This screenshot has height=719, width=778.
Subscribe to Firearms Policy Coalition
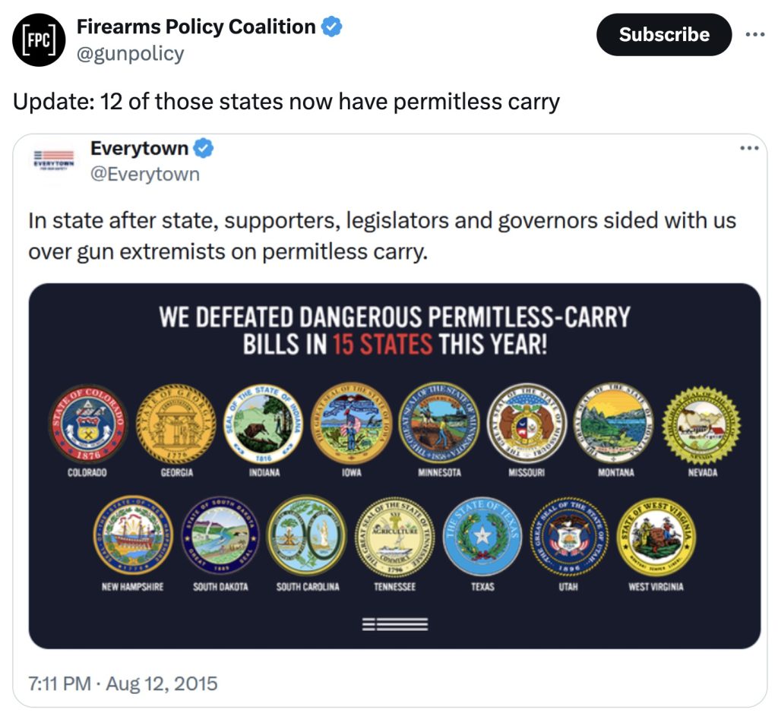(663, 35)
